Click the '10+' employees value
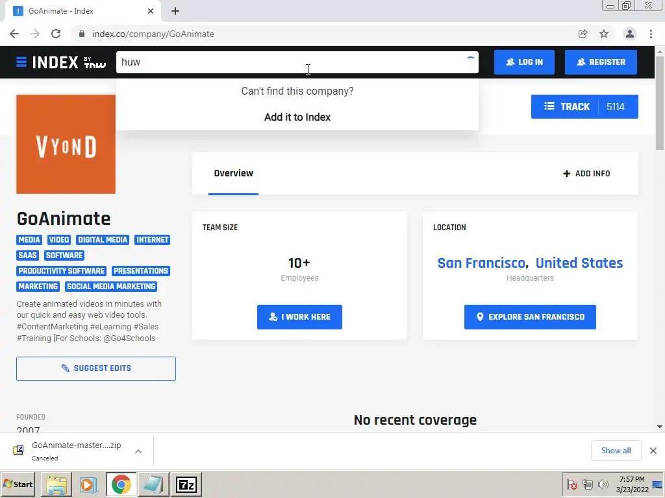 (299, 263)
